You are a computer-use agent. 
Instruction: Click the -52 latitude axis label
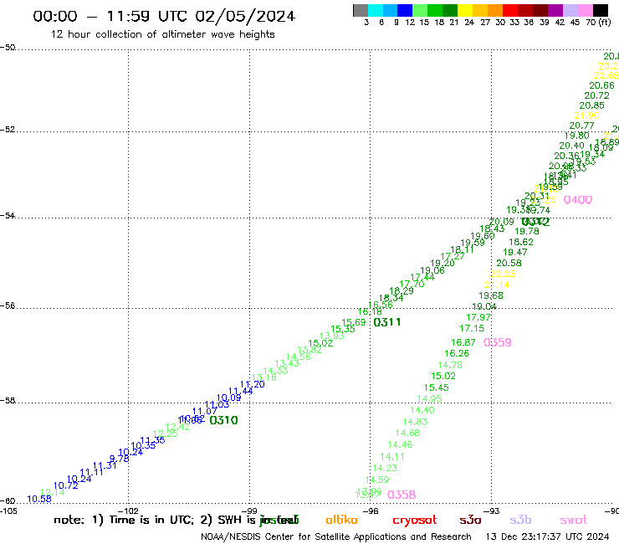click(8, 130)
